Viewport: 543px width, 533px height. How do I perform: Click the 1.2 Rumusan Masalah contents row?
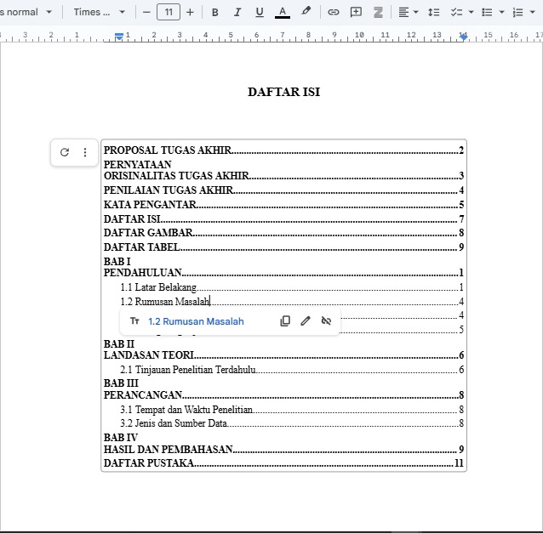click(292, 302)
